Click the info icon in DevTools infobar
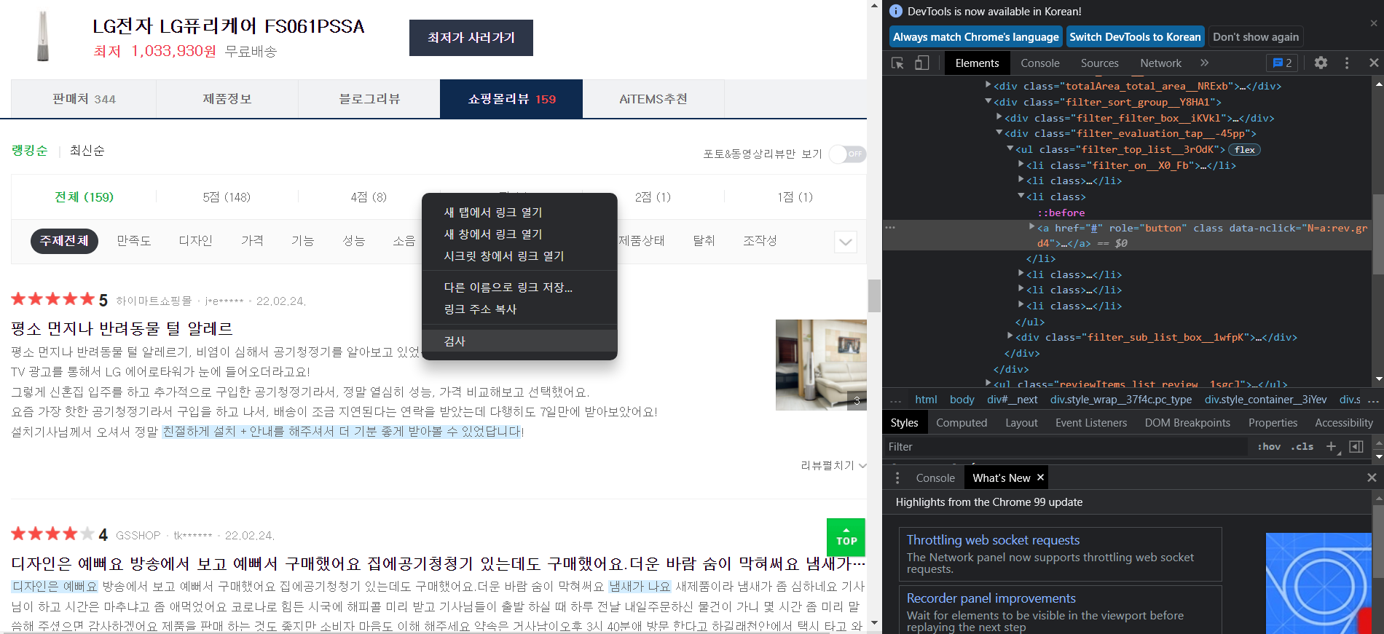The height and width of the screenshot is (634, 1384). pos(896,11)
